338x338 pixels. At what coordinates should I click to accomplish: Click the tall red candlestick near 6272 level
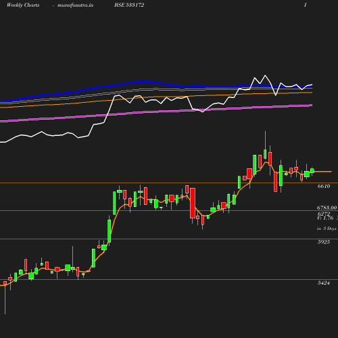193,203
